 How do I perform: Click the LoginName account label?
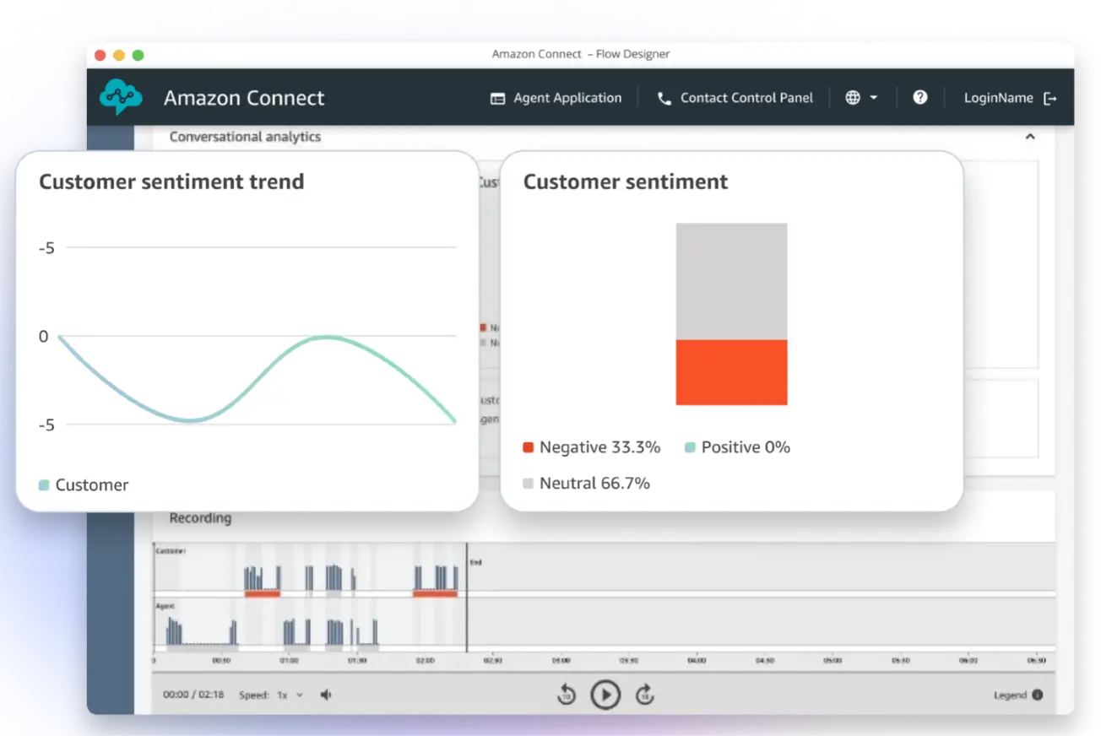[998, 98]
